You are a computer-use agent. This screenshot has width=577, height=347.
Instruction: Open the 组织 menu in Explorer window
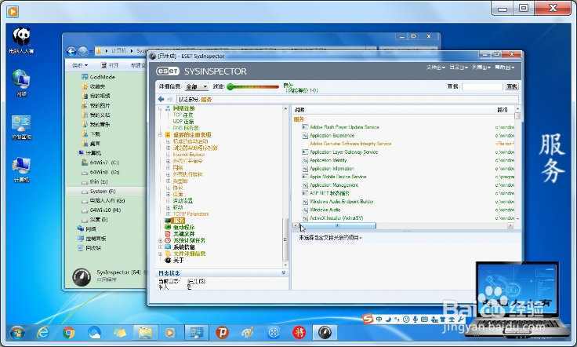(80, 65)
